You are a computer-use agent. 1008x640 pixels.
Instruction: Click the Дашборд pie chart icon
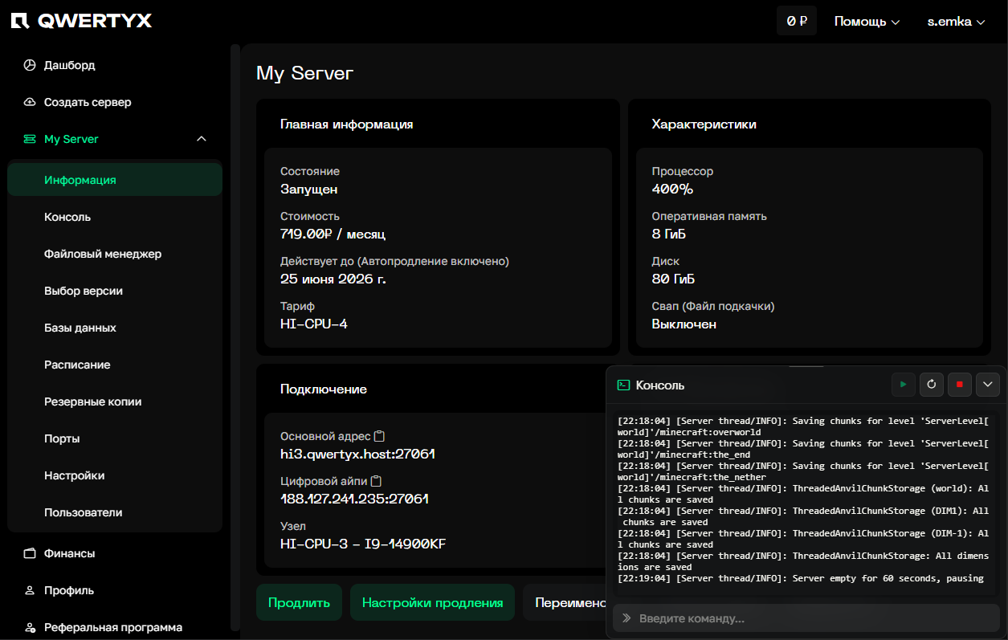click(30, 65)
